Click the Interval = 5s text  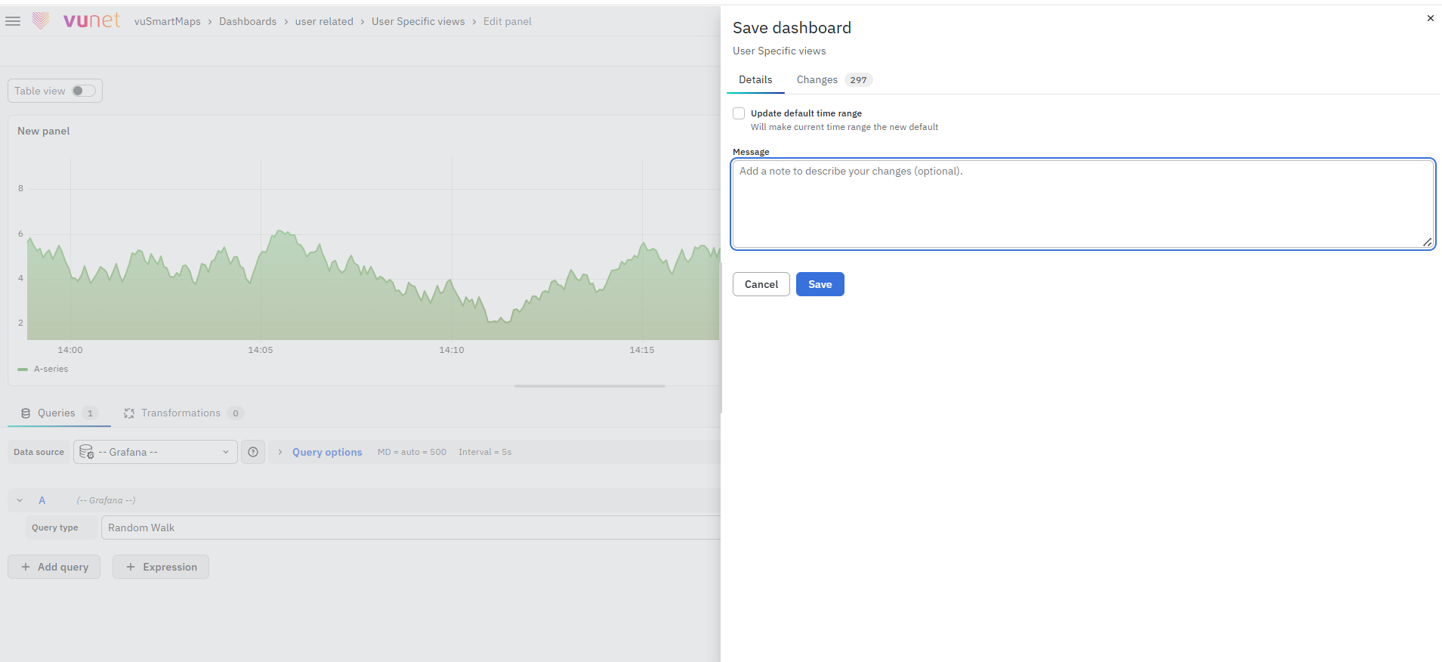pyautogui.click(x=485, y=452)
